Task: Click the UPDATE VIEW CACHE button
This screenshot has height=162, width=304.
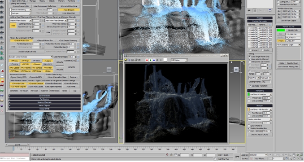Action: (x=260, y=135)
